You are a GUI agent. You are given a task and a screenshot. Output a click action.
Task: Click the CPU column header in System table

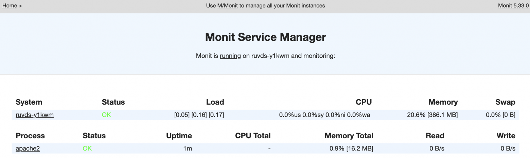(364, 102)
